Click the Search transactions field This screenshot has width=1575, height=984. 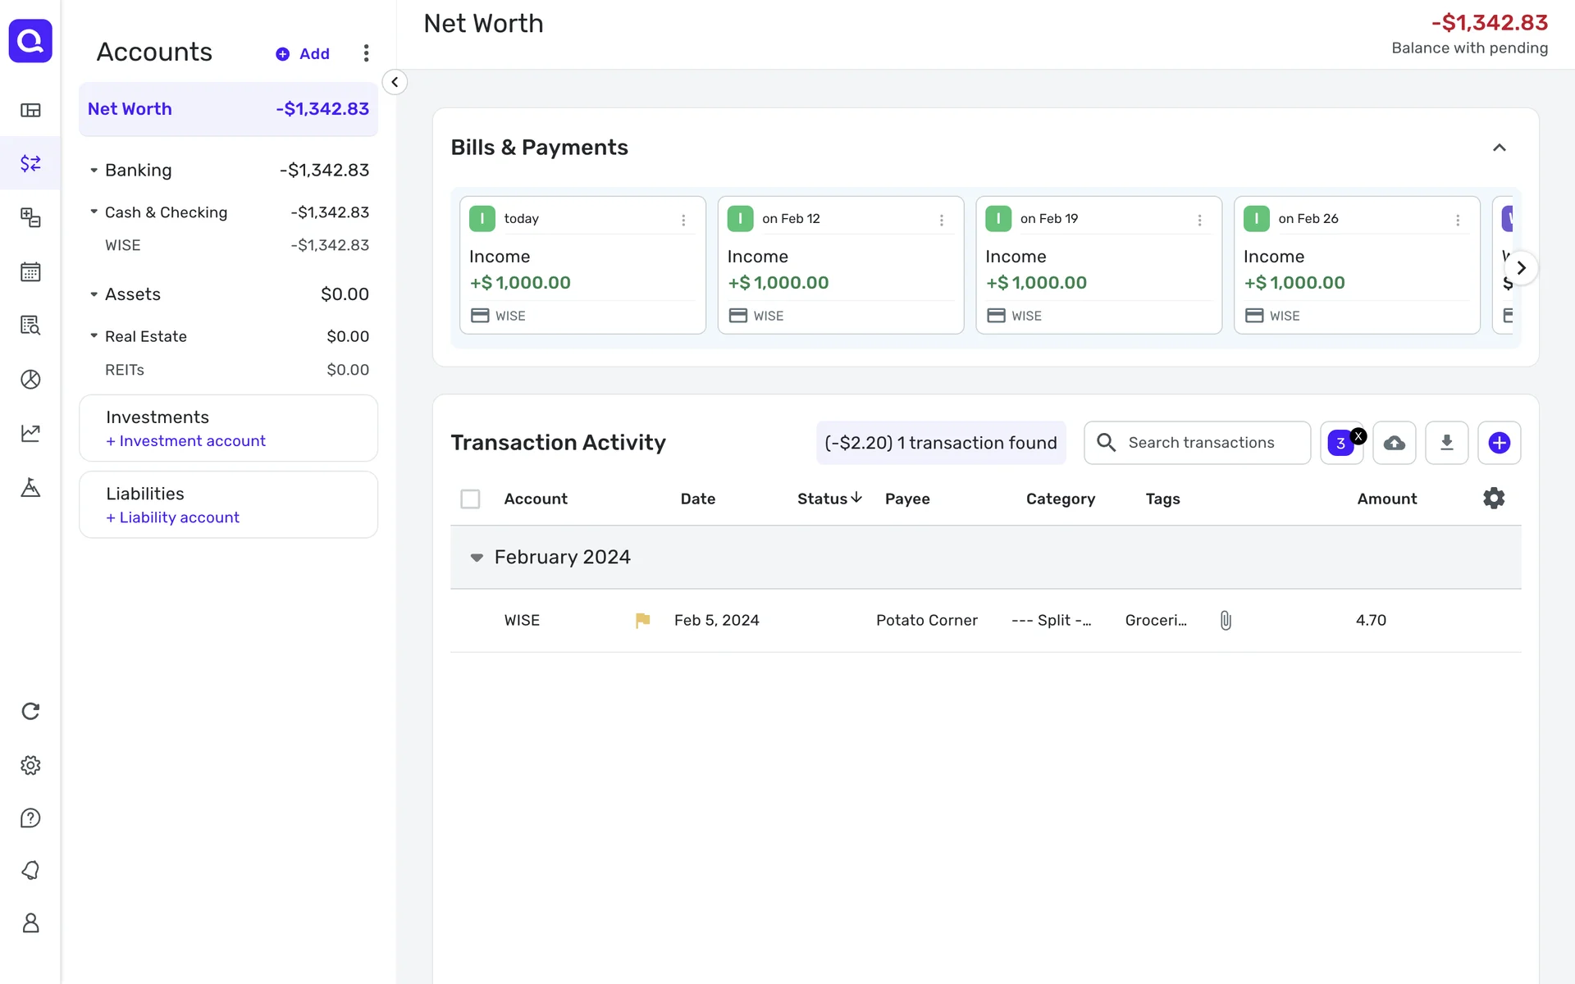click(x=1202, y=443)
